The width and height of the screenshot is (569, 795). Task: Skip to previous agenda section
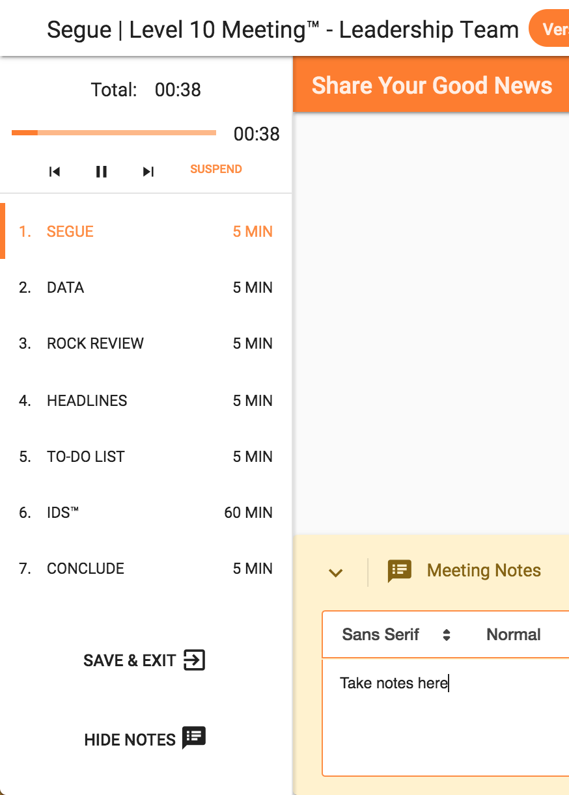tap(55, 172)
